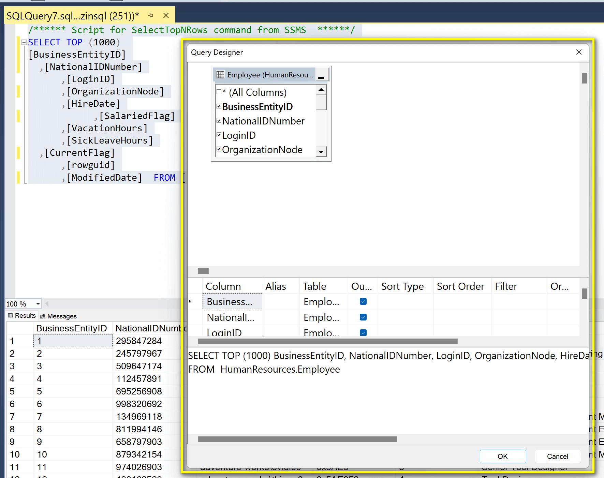Click the column list scroll up arrow
The width and height of the screenshot is (604, 478).
coord(321,90)
